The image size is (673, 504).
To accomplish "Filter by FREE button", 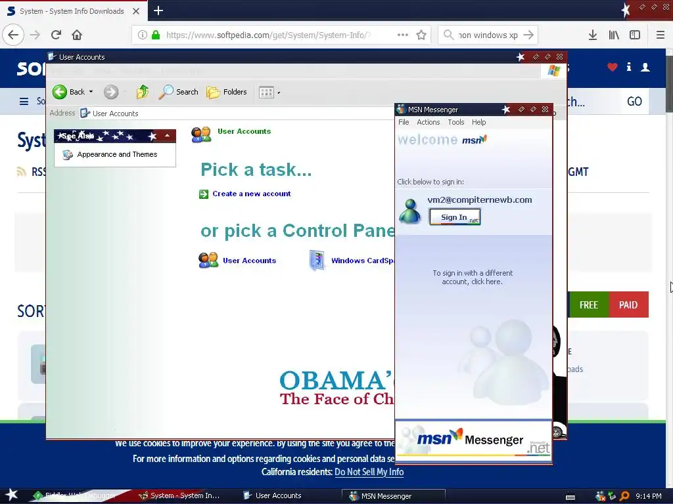I will pyautogui.click(x=588, y=304).
